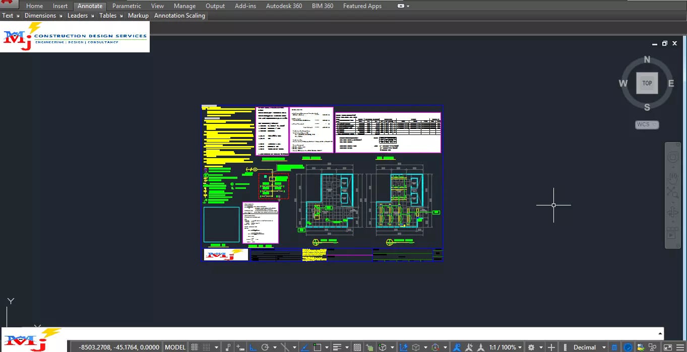Open object snap options dropdown arrow
This screenshot has width=687, height=352.
(x=327, y=347)
